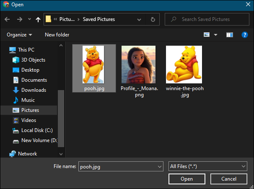
Task: Refresh the Saved Pictures folder
Action: [153, 19]
